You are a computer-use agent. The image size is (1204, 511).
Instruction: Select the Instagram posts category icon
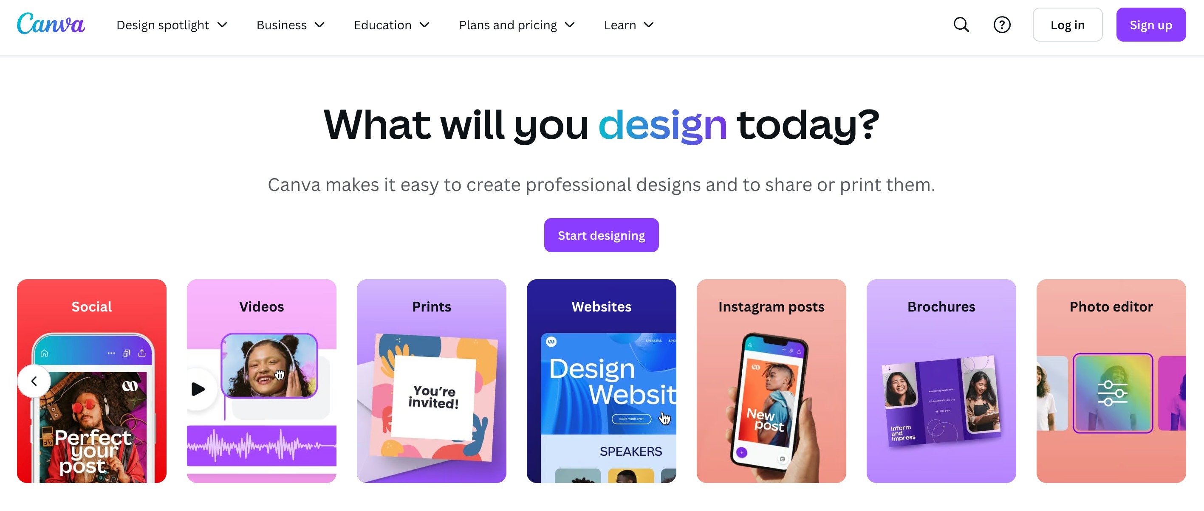coord(771,381)
